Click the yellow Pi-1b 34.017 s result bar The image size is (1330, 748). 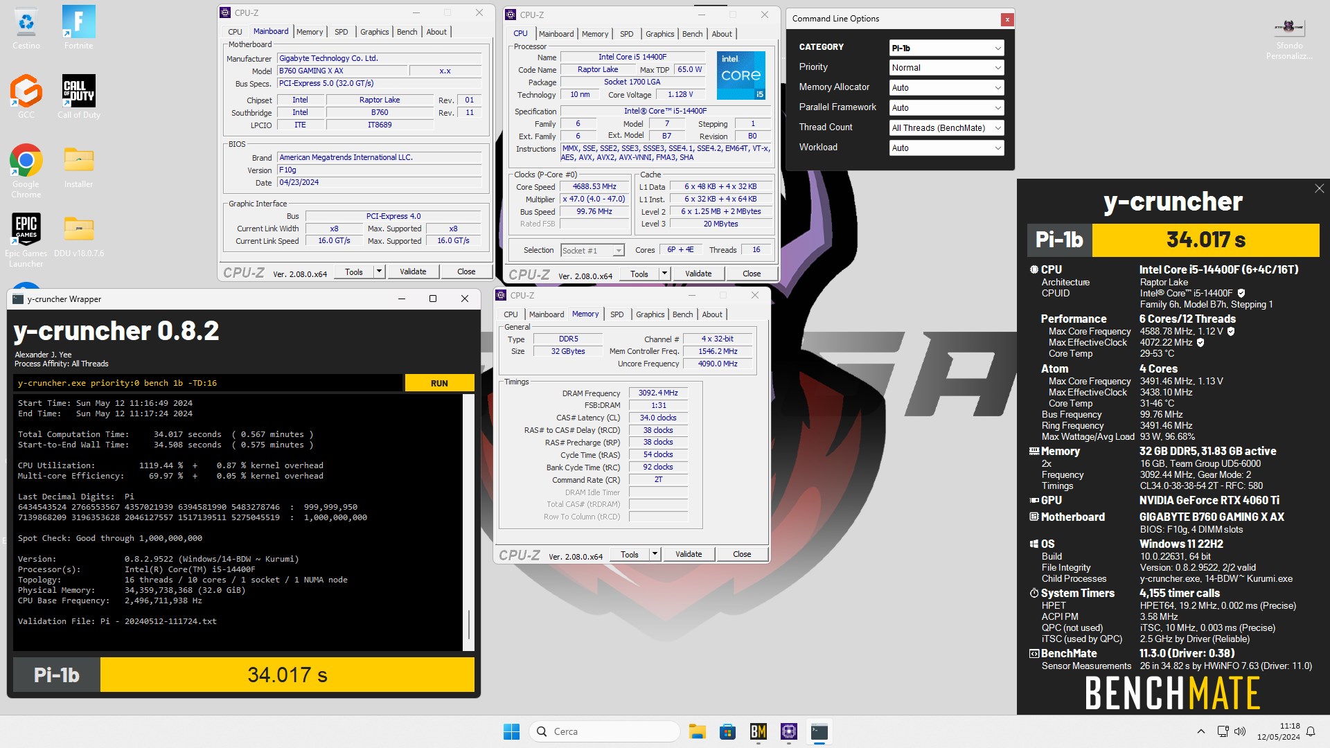click(x=287, y=675)
